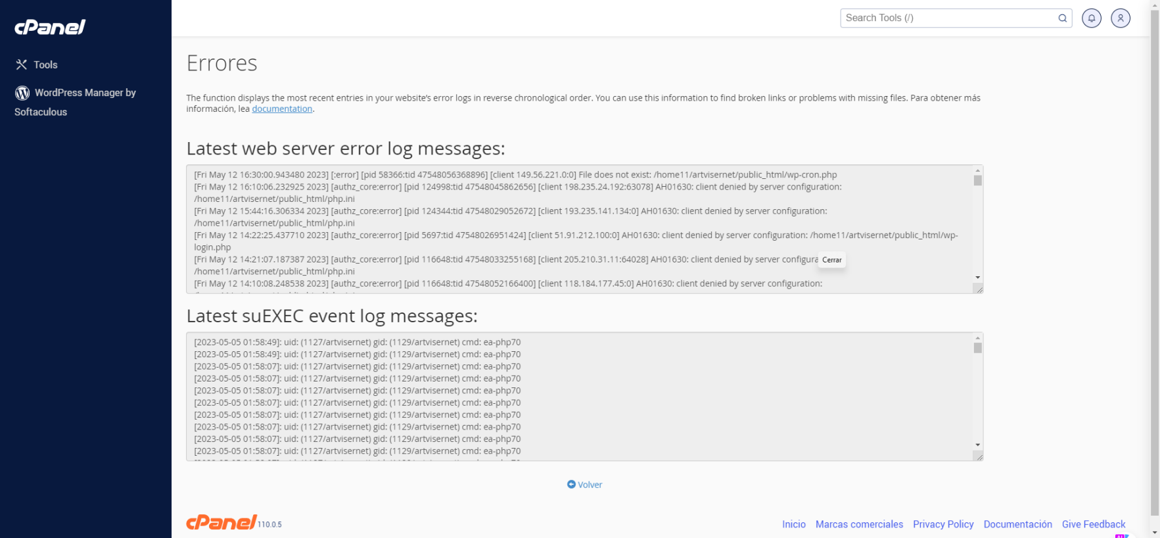Click the Cerrar tooltip button
The image size is (1160, 538).
coord(831,260)
